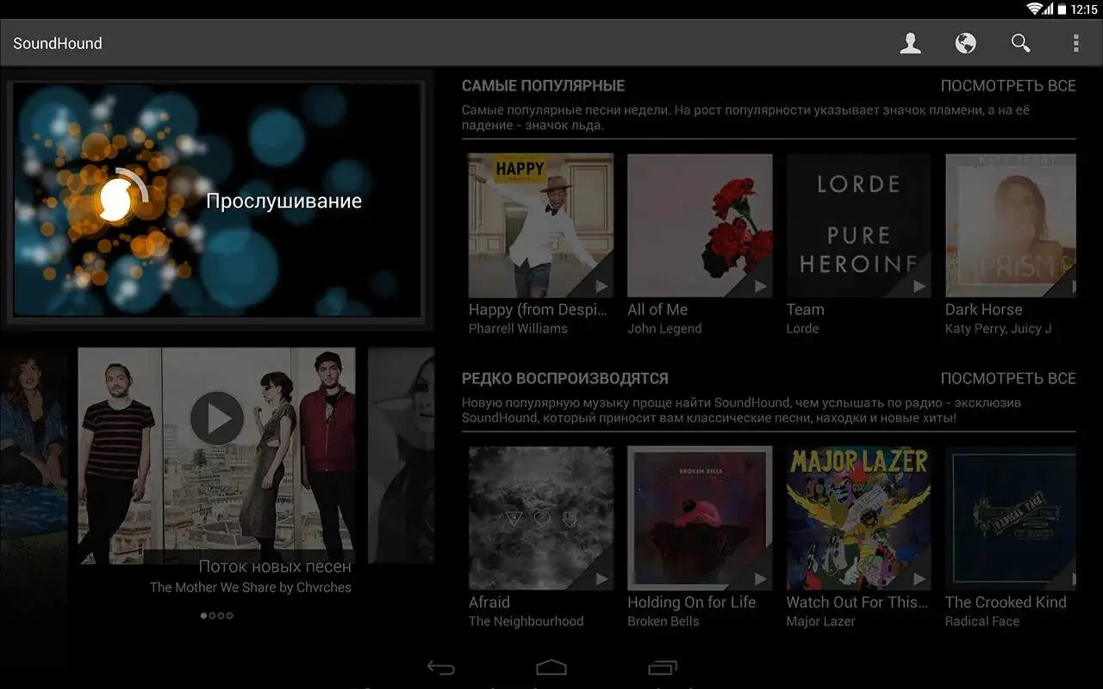Tap the Android home button
The image size is (1103, 689).
pos(551,667)
